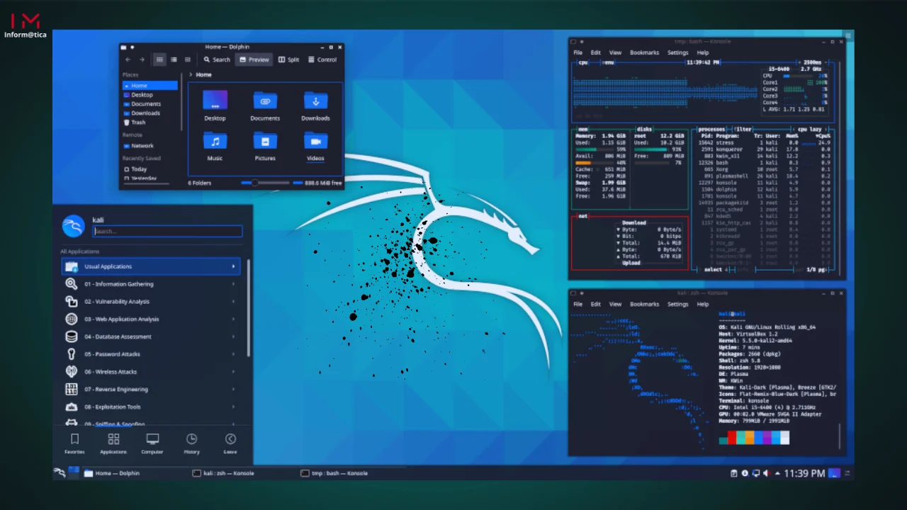Click the Leave icon in launcher
907x510 pixels.
pyautogui.click(x=230, y=439)
